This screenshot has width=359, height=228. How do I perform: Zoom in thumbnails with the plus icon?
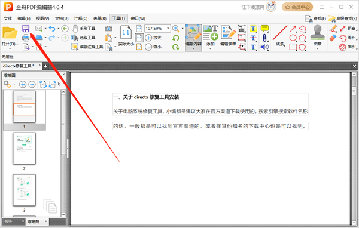[23, 84]
